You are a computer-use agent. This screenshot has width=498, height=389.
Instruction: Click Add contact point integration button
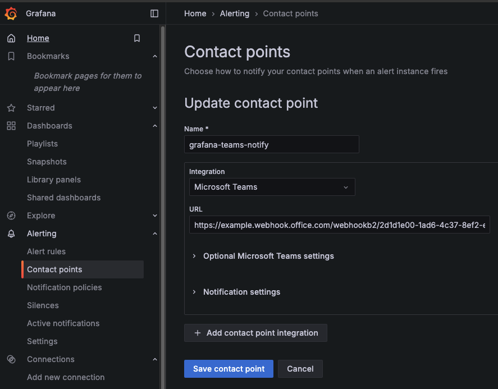pyautogui.click(x=255, y=333)
